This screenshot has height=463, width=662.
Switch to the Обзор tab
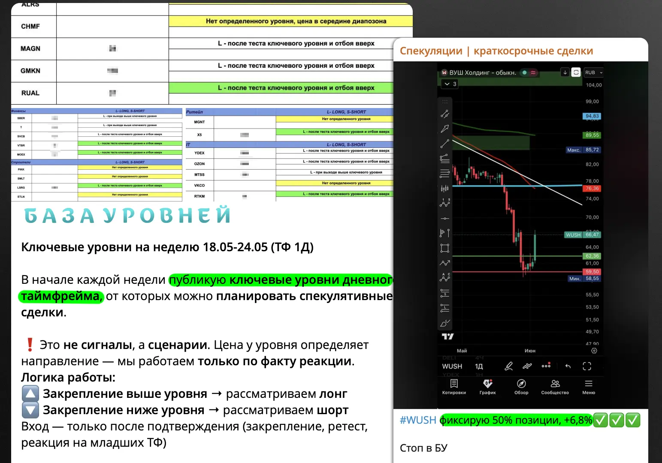[x=521, y=387]
